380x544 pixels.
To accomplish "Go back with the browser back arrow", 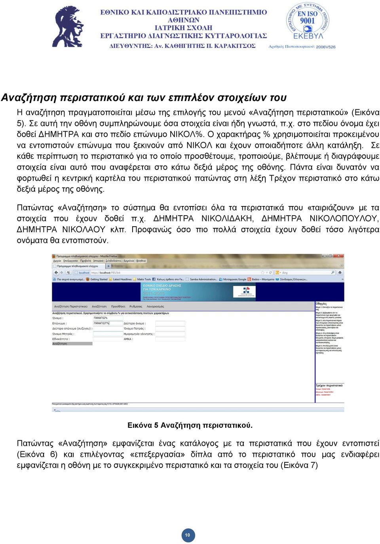I will pyautogui.click(x=56, y=273).
